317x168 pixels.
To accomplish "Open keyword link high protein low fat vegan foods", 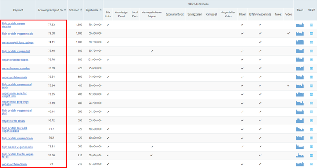I will 18,155.
